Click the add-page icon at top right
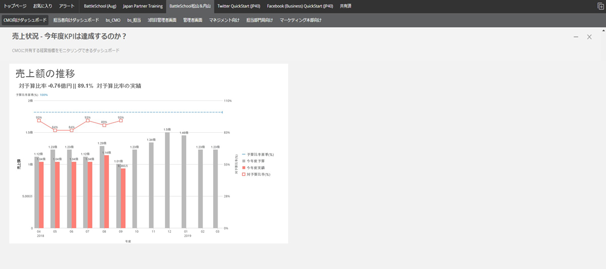 [x=599, y=7]
